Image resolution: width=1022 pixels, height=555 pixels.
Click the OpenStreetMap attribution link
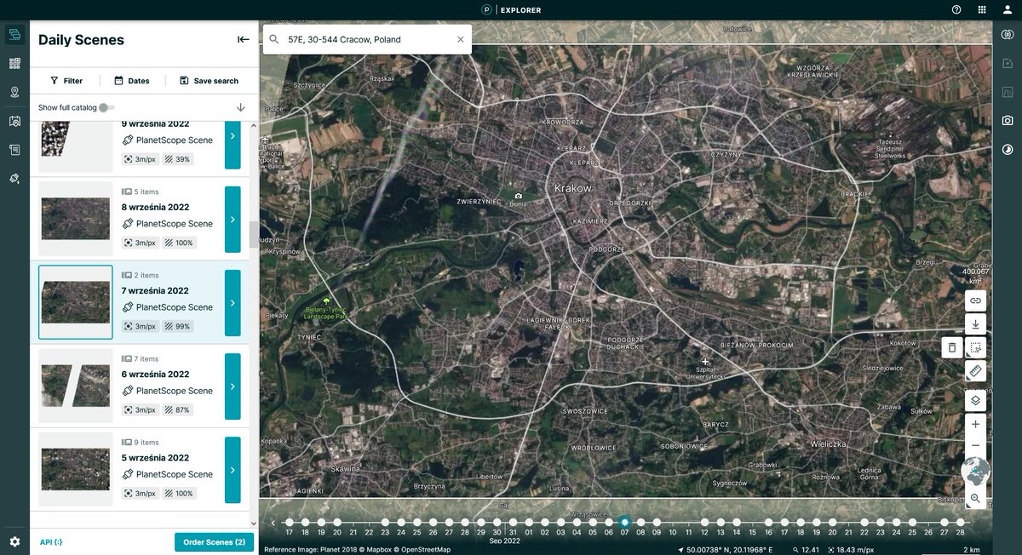pos(426,550)
